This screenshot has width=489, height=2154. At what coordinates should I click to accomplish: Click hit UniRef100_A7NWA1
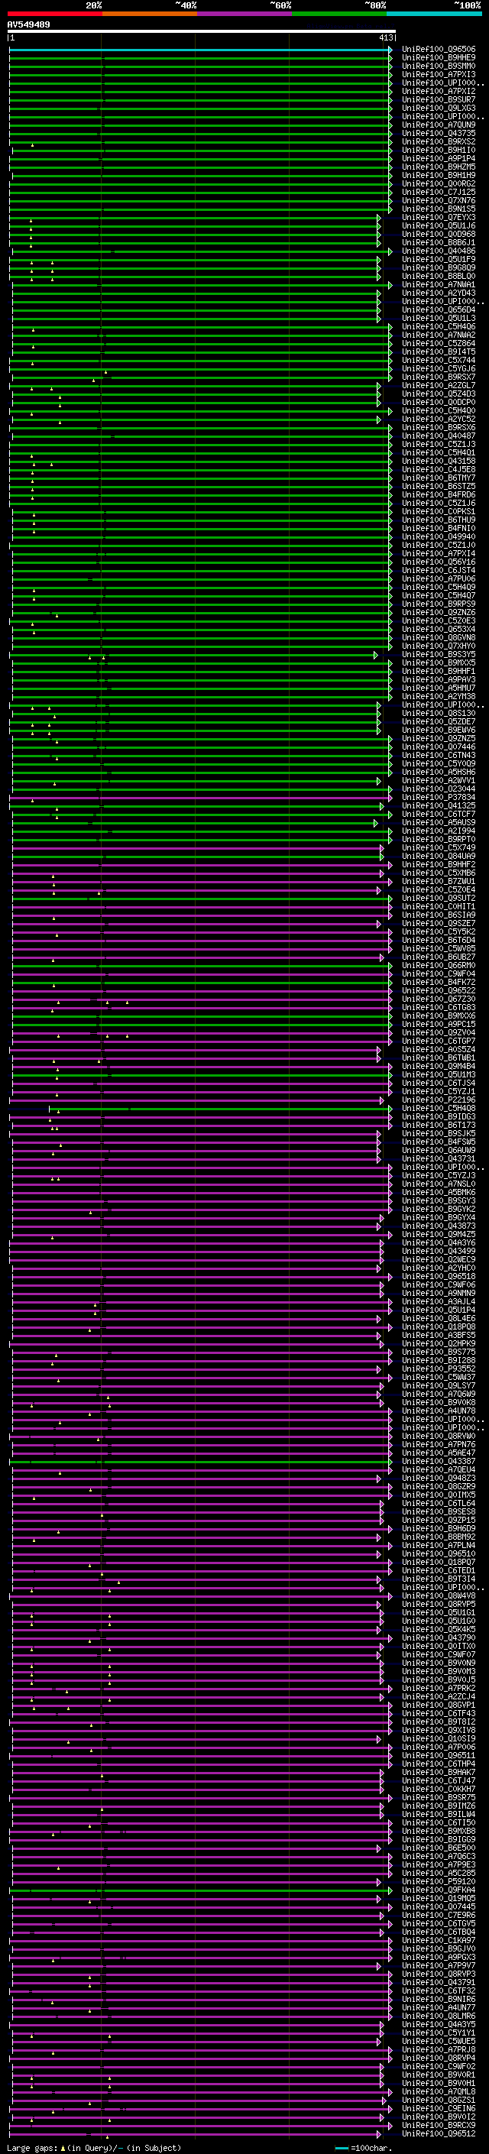(439, 284)
